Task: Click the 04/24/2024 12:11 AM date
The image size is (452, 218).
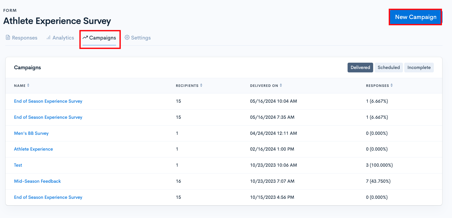Action: pyautogui.click(x=273, y=133)
